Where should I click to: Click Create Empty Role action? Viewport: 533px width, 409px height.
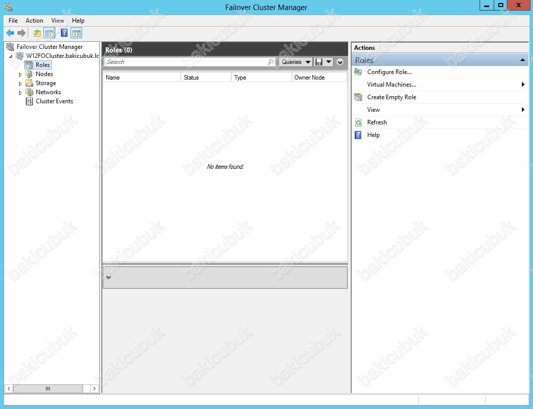391,97
